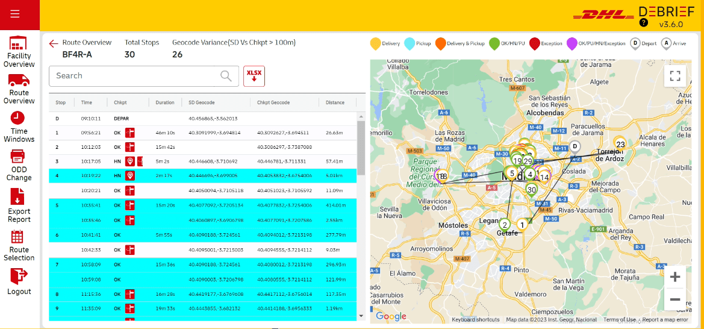Click the Arrive legend marker
Viewport: 704px width, 329px height.
pos(666,43)
